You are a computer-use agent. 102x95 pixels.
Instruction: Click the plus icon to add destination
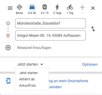8,48
